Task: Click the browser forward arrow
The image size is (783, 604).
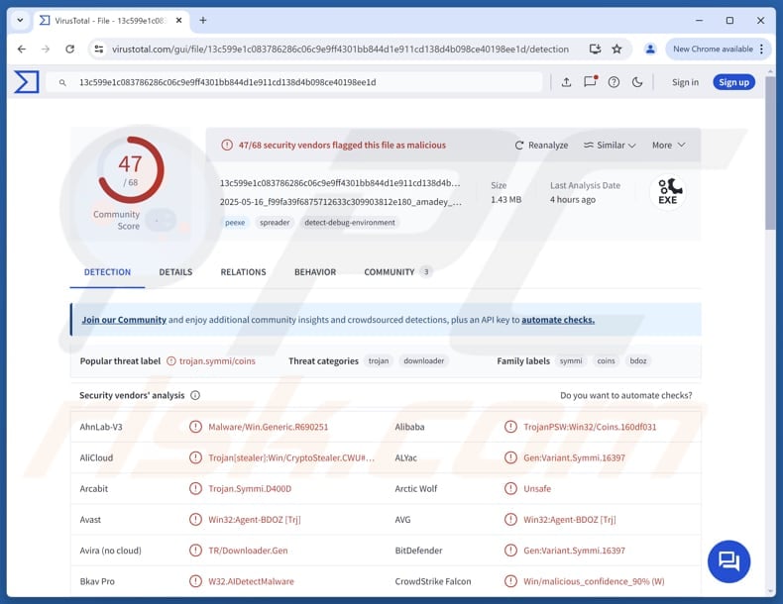Action: (x=46, y=49)
